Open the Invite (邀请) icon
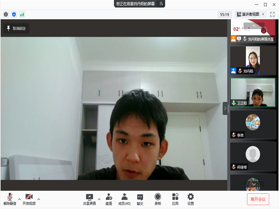Screen dimensions: 279x209 pos(109,199)
